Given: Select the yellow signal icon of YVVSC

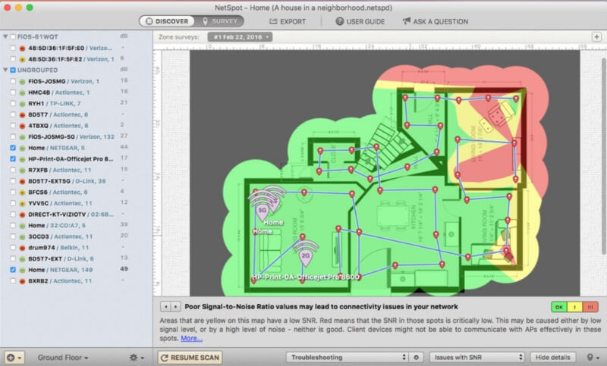Looking at the screenshot, I should click(x=23, y=203).
